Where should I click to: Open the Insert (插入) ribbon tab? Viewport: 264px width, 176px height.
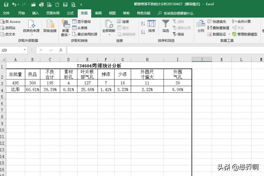pos(35,13)
